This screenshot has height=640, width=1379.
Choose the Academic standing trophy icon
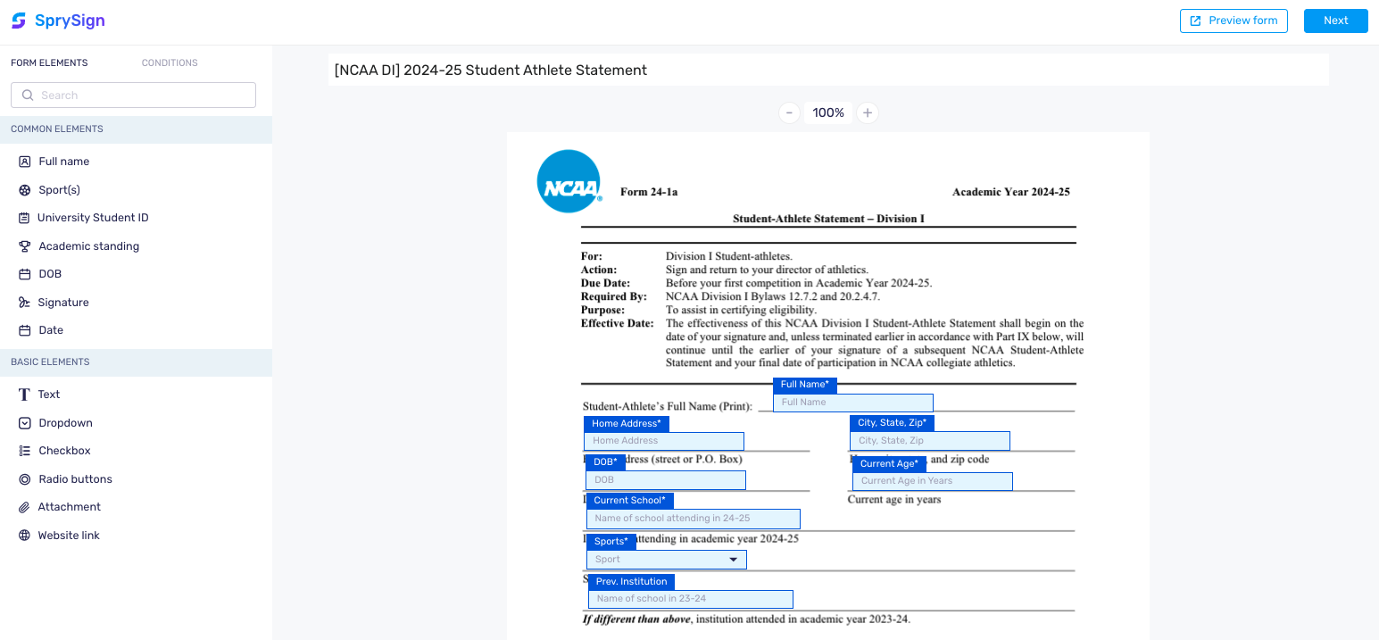click(25, 246)
